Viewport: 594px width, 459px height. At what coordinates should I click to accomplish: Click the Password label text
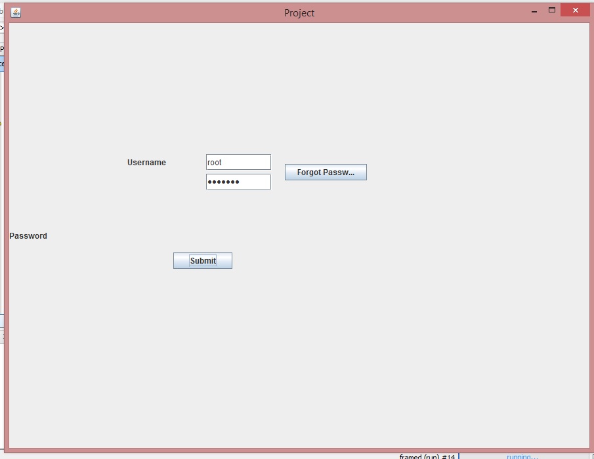tap(28, 236)
